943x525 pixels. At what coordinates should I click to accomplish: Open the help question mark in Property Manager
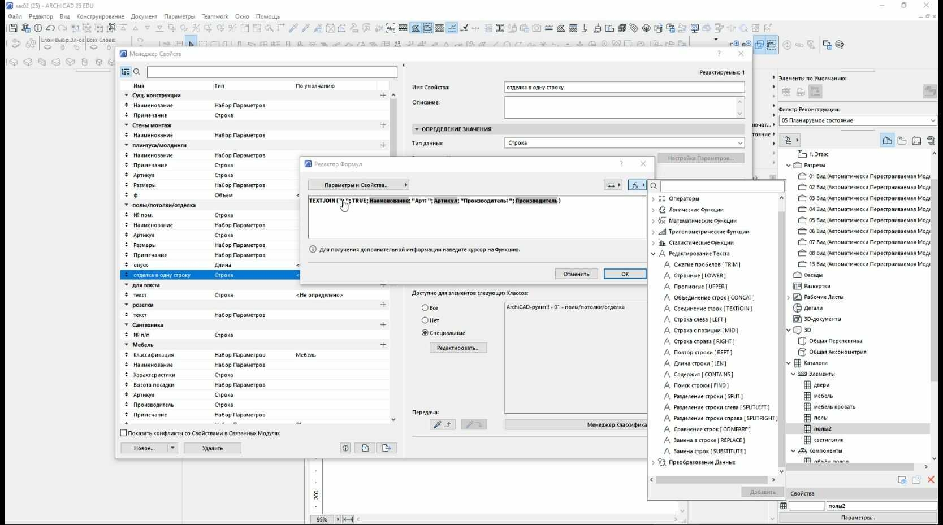(719, 54)
